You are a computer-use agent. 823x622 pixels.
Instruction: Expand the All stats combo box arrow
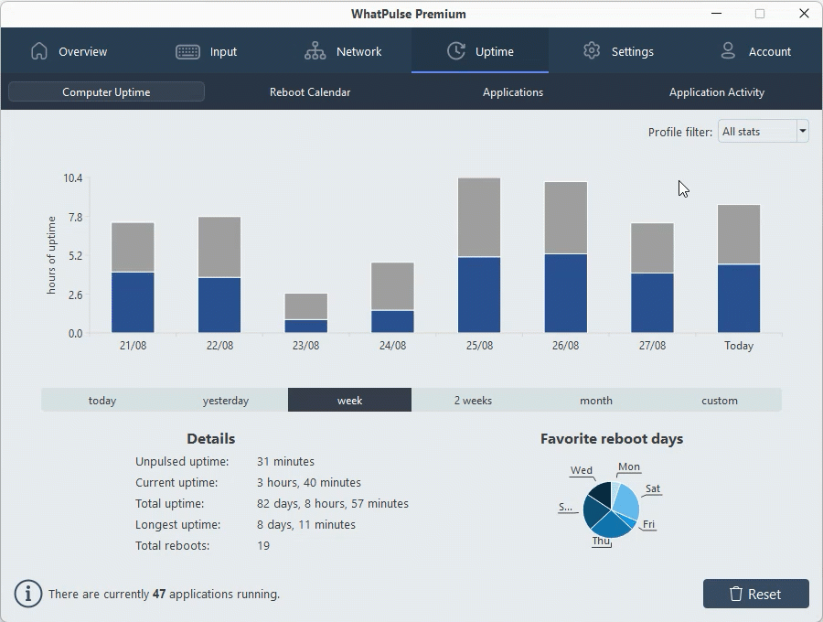tap(802, 131)
